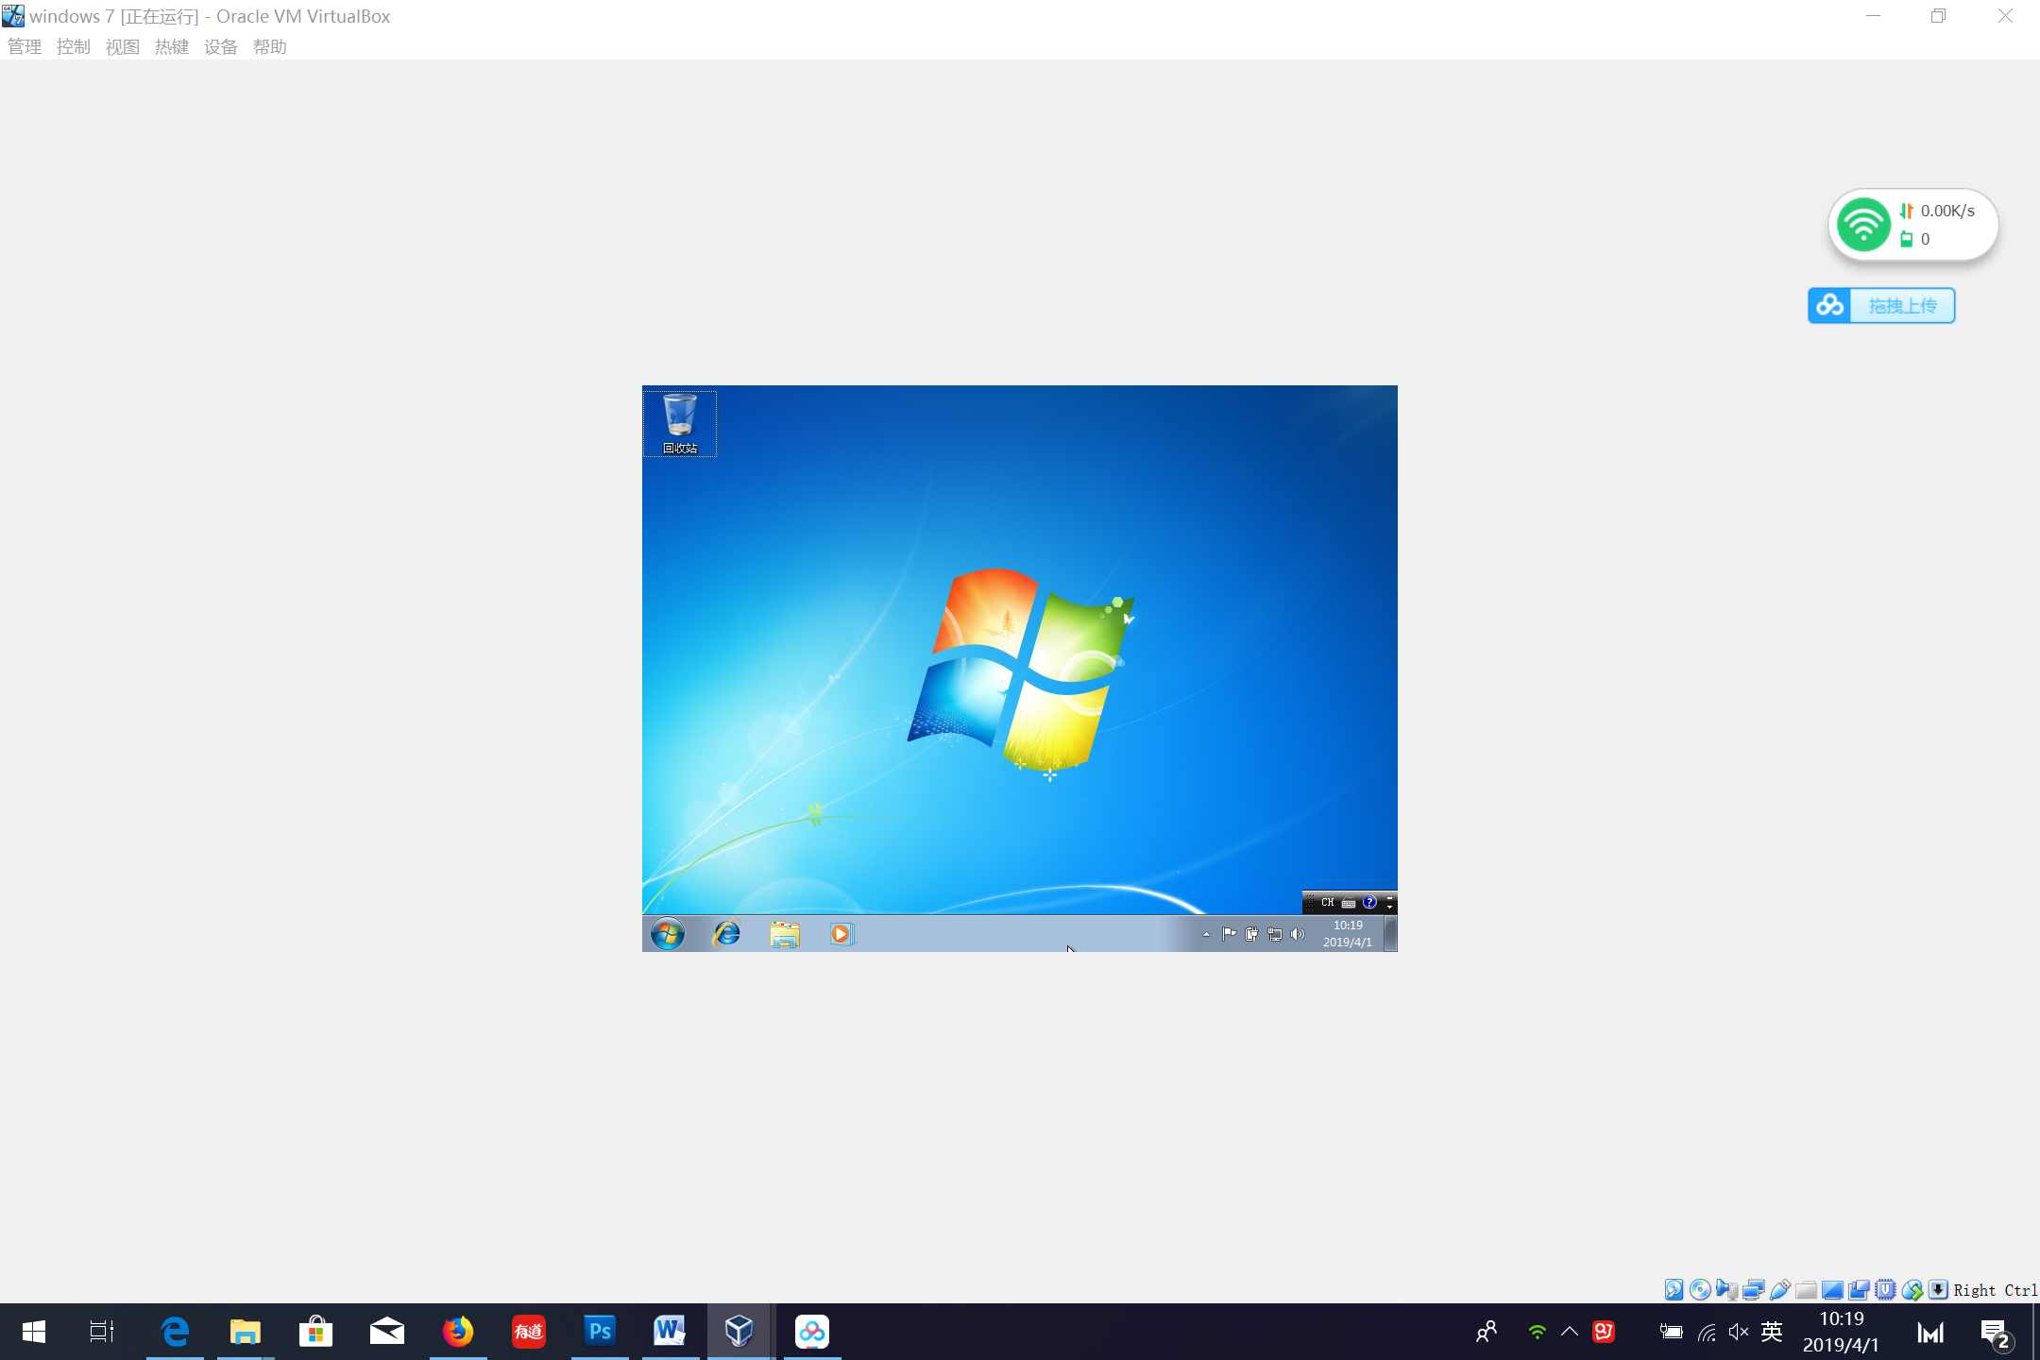Image resolution: width=2040 pixels, height=1360 pixels.
Task: Open Mail app on host taskbar
Action: coord(387,1332)
